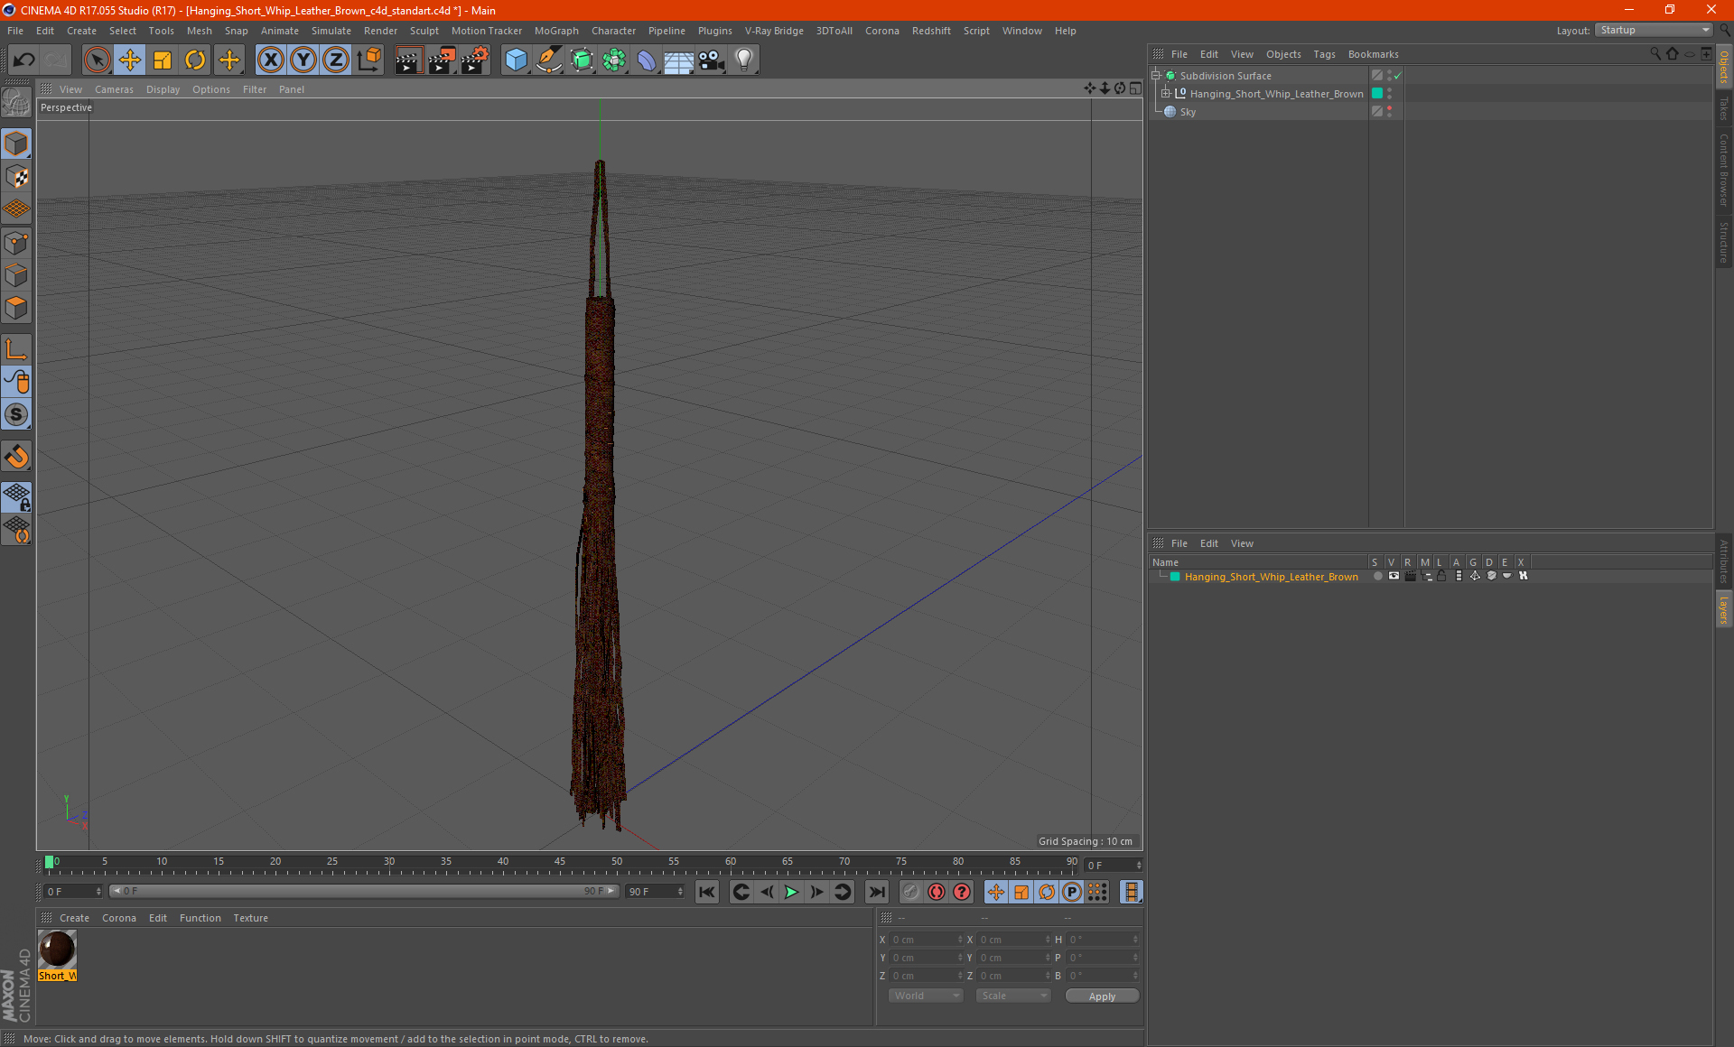Toggle Sky object visibility dots
The width and height of the screenshot is (1734, 1047).
click(x=1389, y=111)
